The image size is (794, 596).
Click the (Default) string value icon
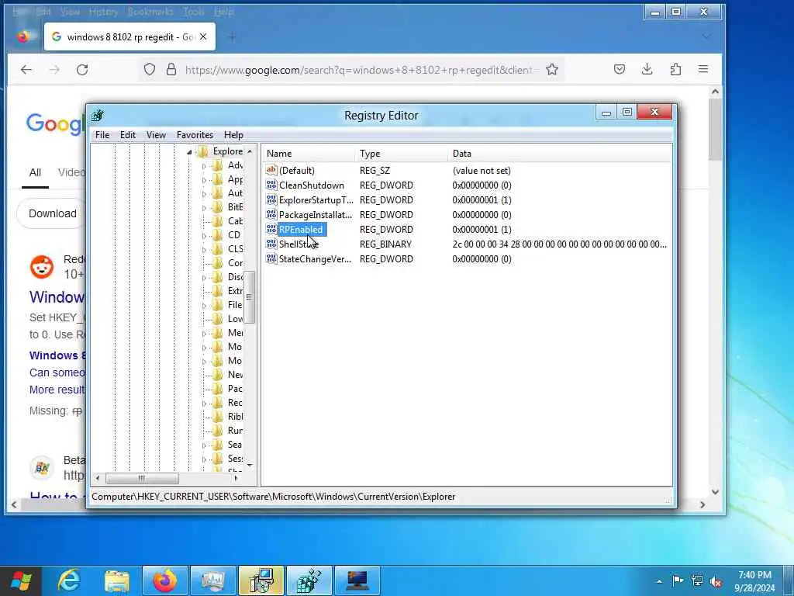[271, 170]
